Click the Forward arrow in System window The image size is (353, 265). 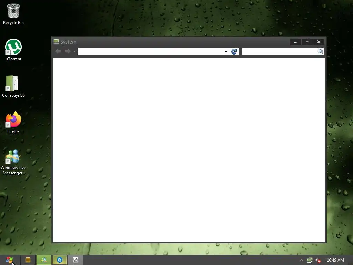68,51
